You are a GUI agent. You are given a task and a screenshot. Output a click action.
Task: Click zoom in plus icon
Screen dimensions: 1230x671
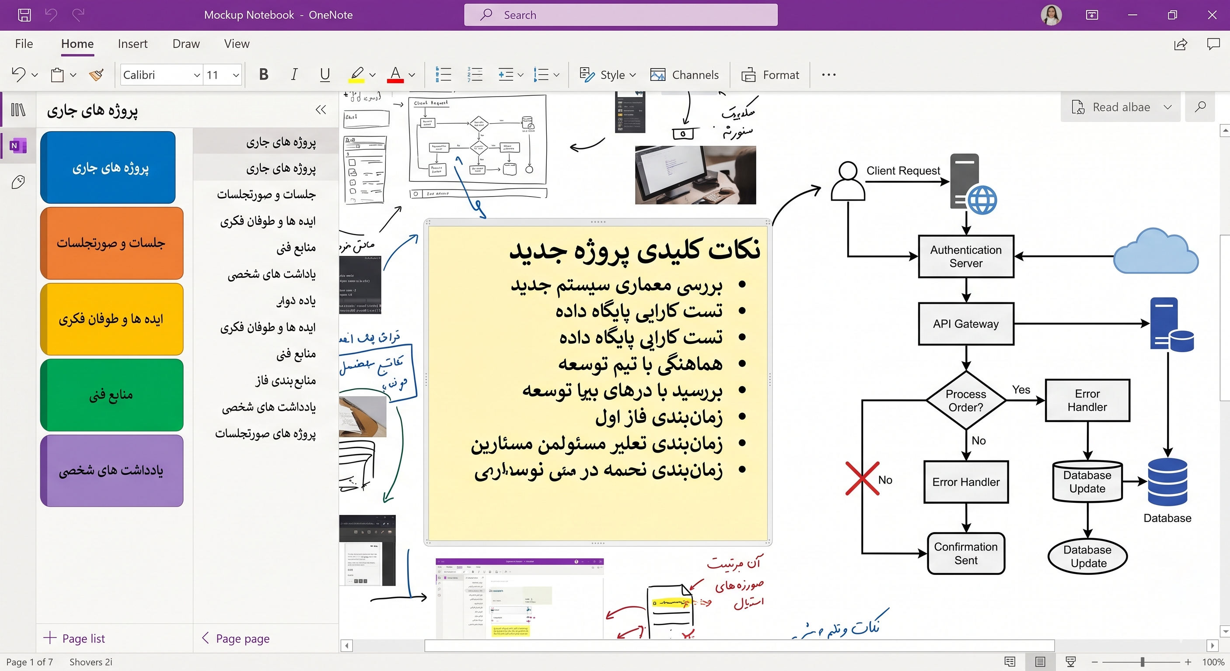1188,662
